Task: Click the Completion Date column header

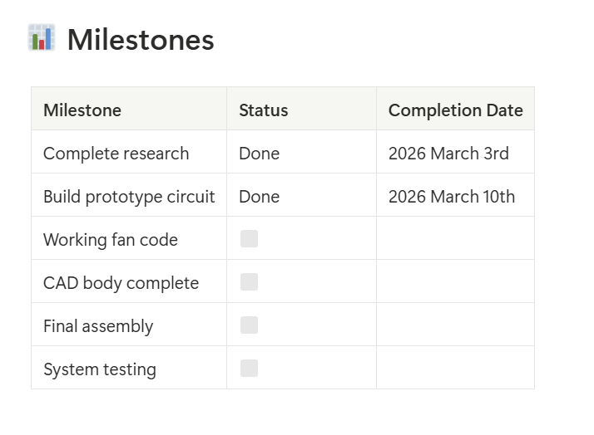Action: (x=455, y=110)
